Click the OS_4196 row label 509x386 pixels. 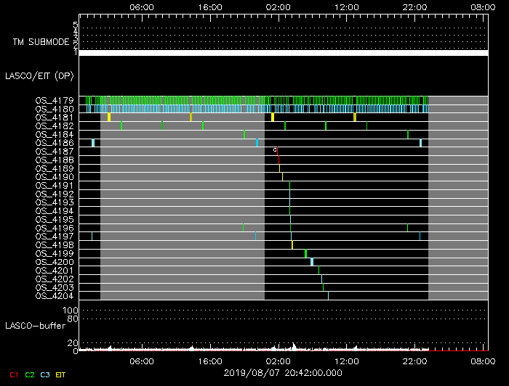(54, 228)
